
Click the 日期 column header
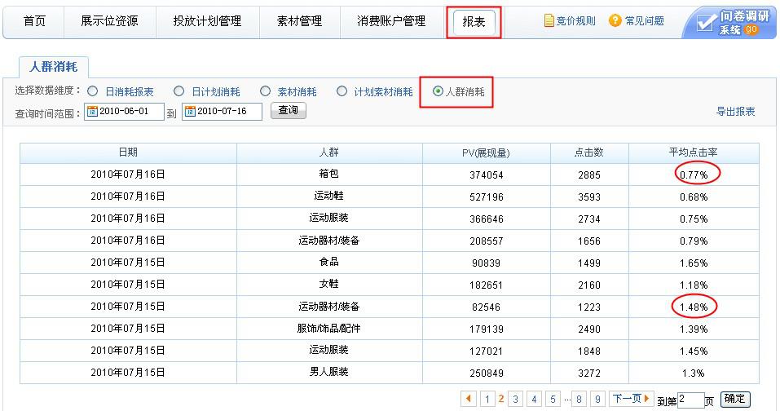pos(128,152)
